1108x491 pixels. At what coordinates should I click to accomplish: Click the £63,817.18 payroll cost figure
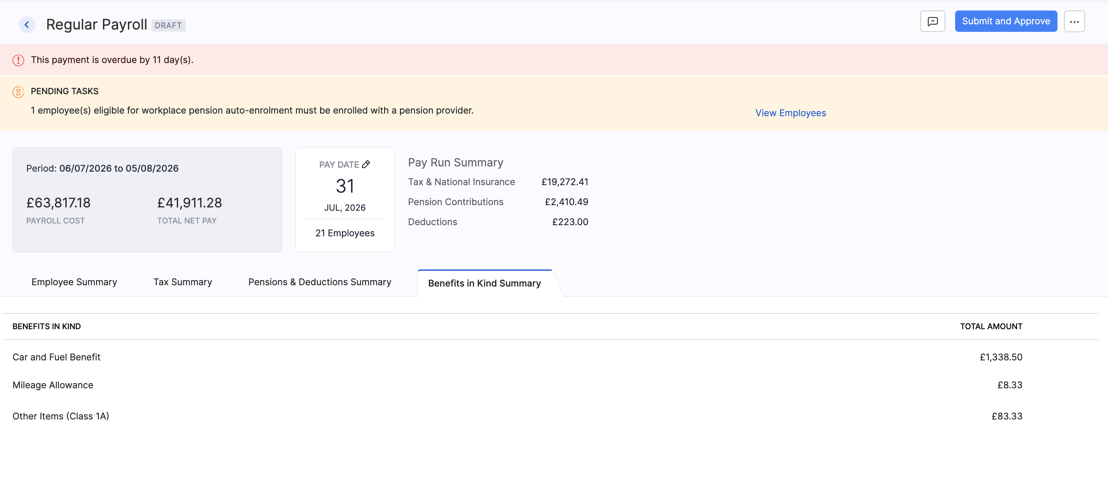tap(58, 203)
